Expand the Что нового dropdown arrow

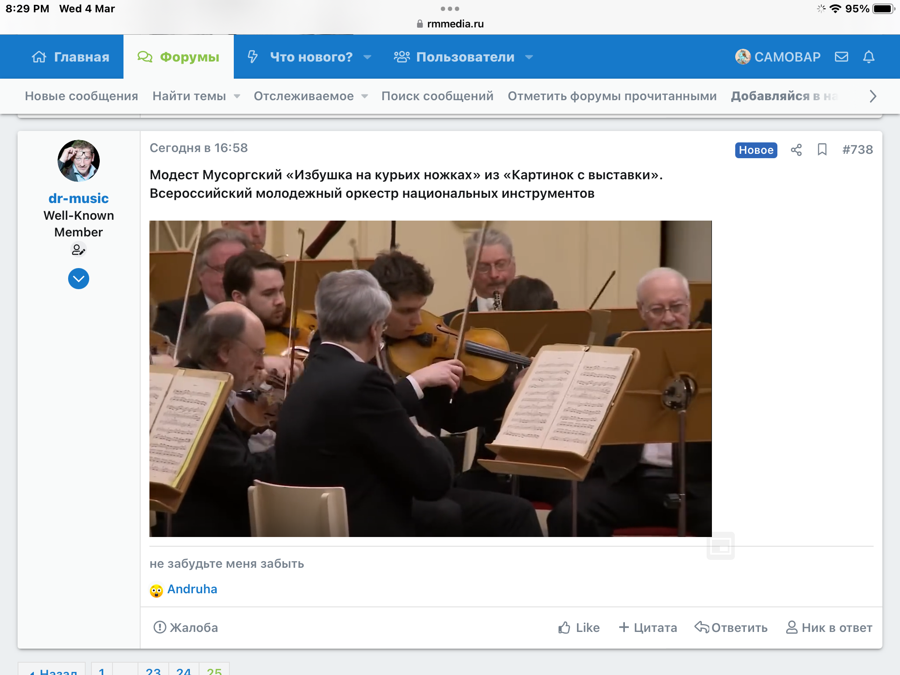click(367, 57)
